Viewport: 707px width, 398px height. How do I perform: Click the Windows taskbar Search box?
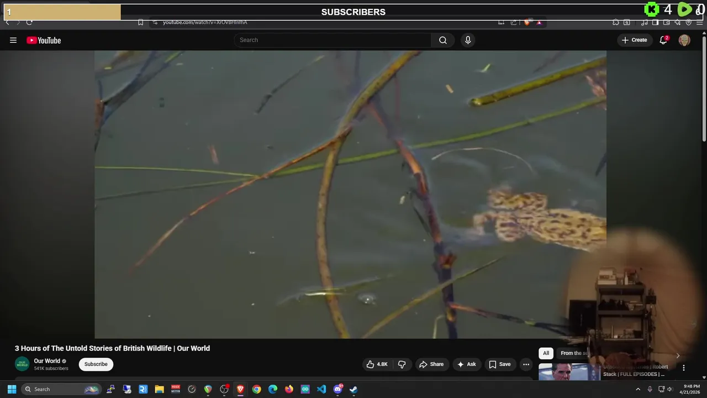pos(61,389)
